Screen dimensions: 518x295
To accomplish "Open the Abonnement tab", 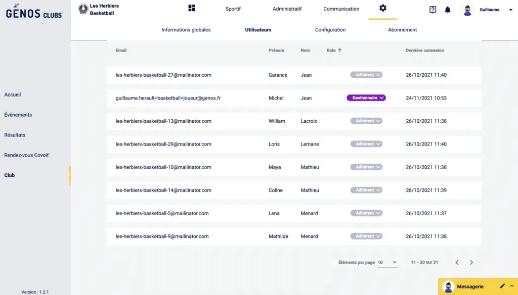I will 402,30.
